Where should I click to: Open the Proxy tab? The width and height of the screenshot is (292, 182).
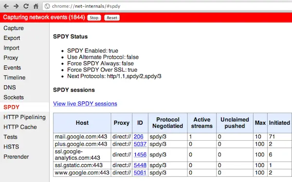click(x=11, y=58)
